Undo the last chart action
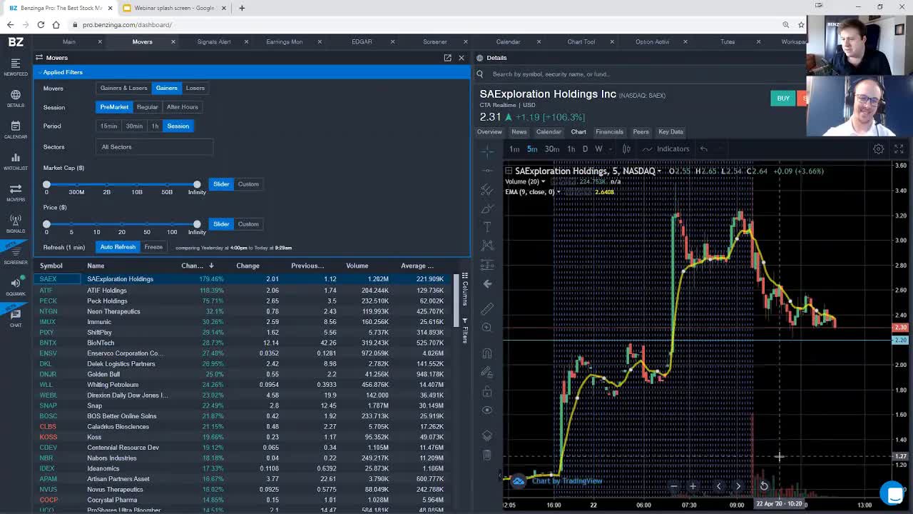This screenshot has height=514, width=913. point(704,148)
